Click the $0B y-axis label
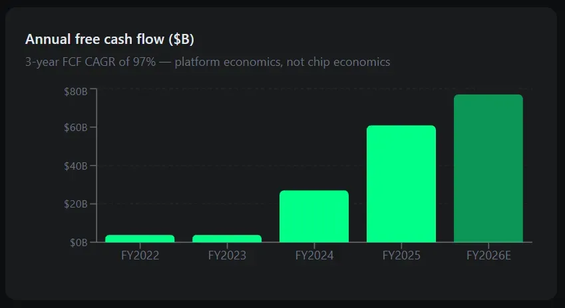565x308 pixels. [79, 242]
